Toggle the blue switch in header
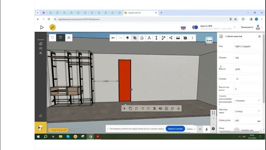 [195, 27]
